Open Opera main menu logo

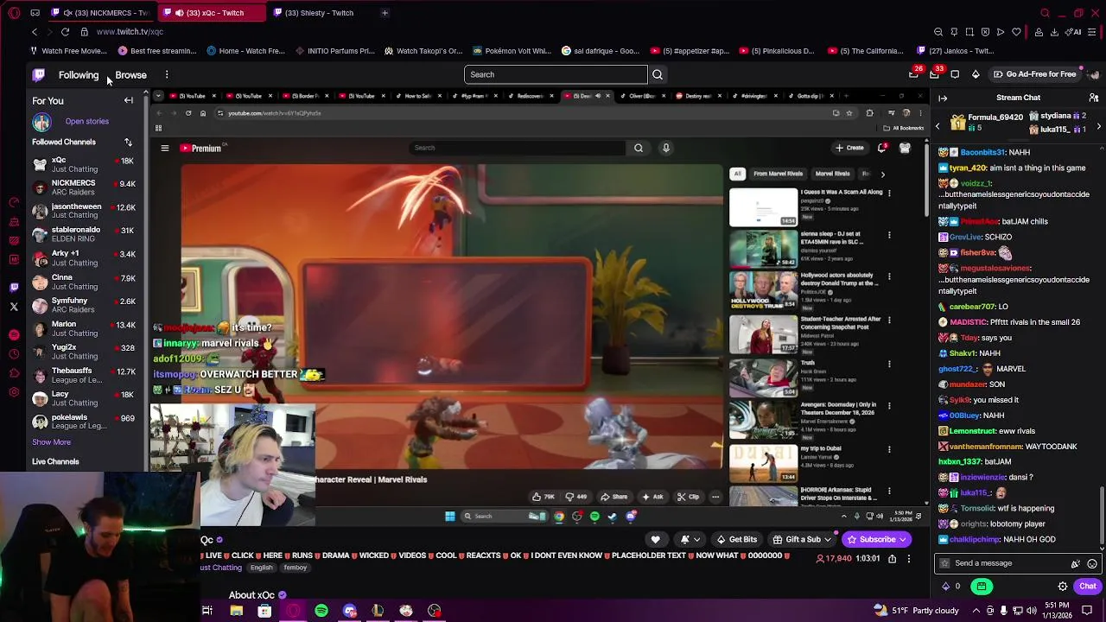pyautogui.click(x=14, y=13)
